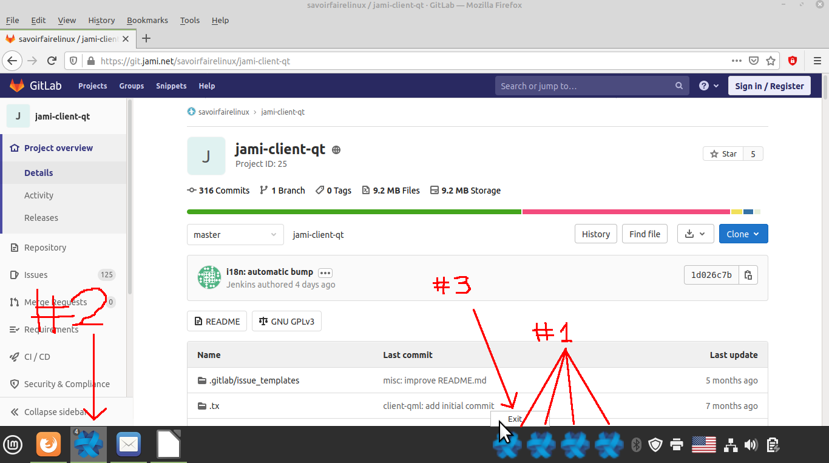
Task: Click Sign in / Register
Action: [769, 86]
